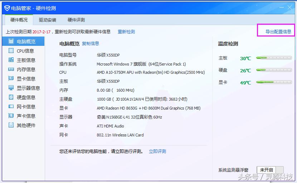Image resolution: width=297 pixels, height=183 pixels.
Task: Select the 硬盘信息 sidebar label
Action: click(x=26, y=97)
